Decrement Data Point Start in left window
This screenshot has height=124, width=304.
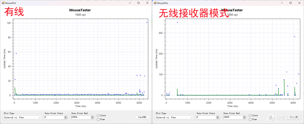[66, 118]
